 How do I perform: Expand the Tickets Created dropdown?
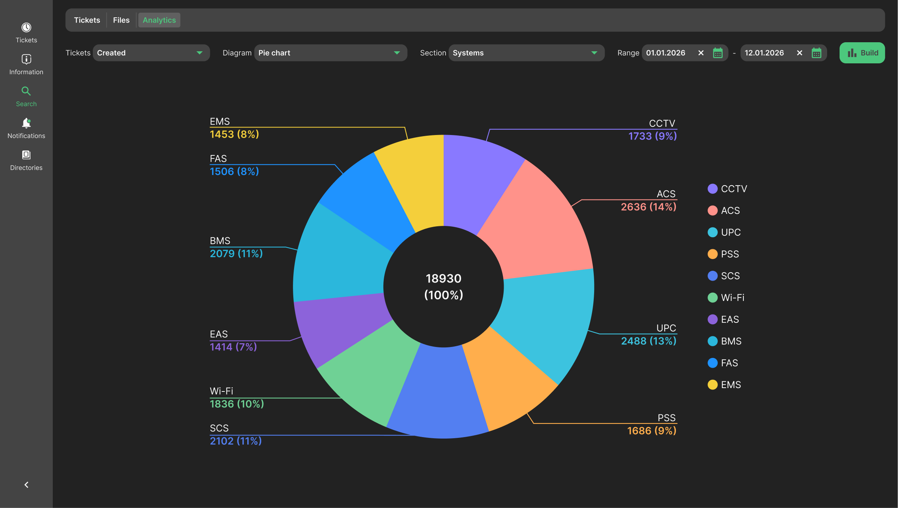tap(151, 53)
